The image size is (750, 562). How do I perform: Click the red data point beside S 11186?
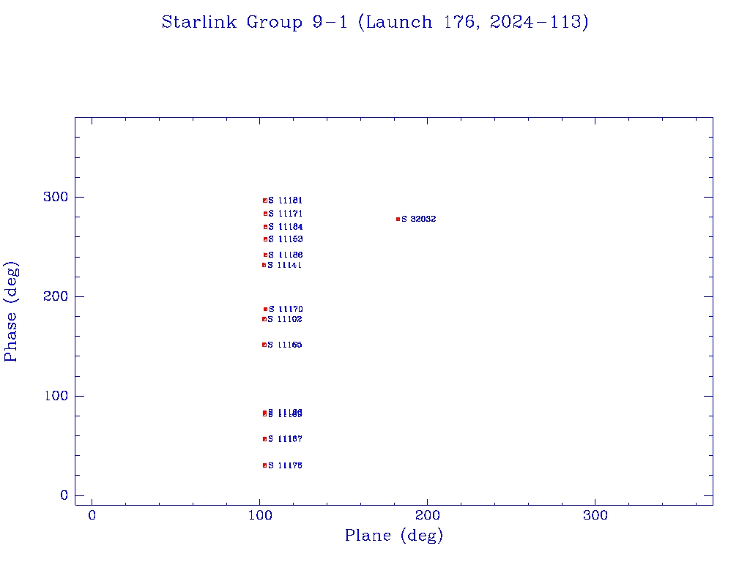point(265,255)
